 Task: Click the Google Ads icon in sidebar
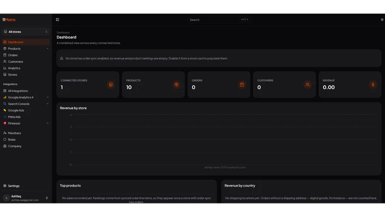5,110
